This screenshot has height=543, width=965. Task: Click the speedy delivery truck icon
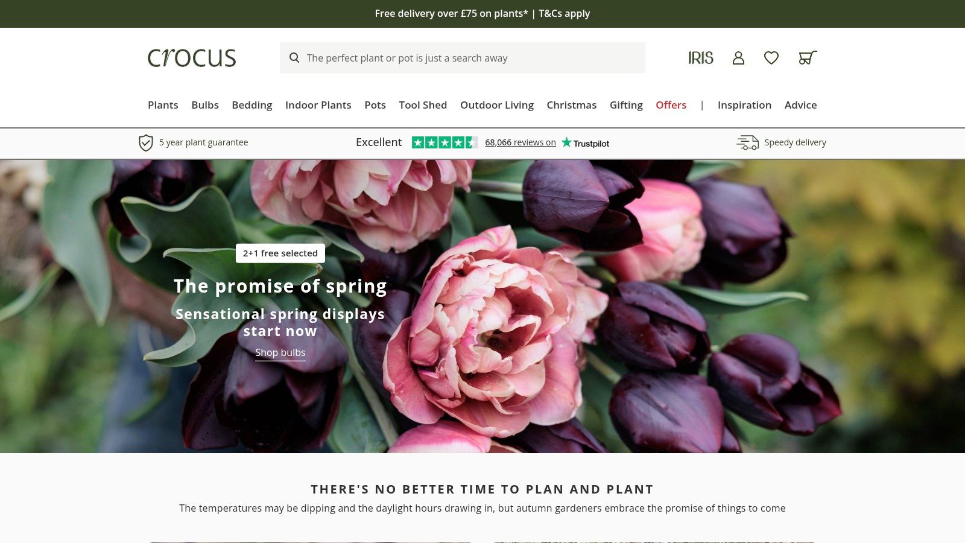coord(748,142)
